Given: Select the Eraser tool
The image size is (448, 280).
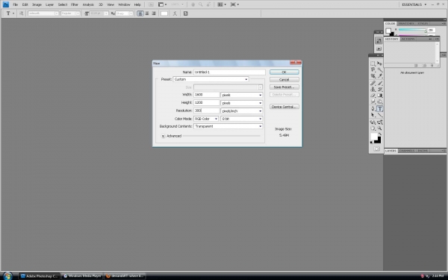Looking at the screenshot, I should coord(373,96).
